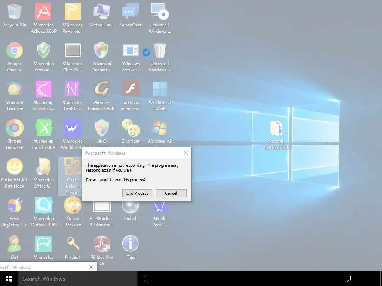This screenshot has height=286, width=382.
Task: Select Offic Welcome Center icon
Action: (72, 166)
